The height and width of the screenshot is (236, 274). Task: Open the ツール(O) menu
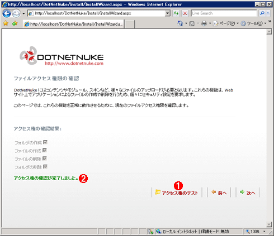253,23
